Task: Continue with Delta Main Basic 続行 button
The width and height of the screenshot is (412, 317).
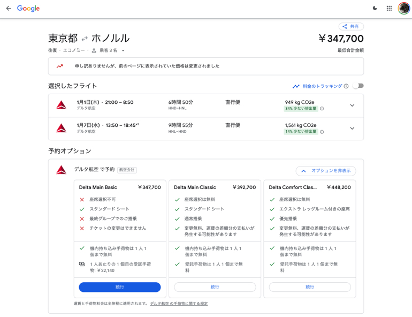Action: click(120, 287)
